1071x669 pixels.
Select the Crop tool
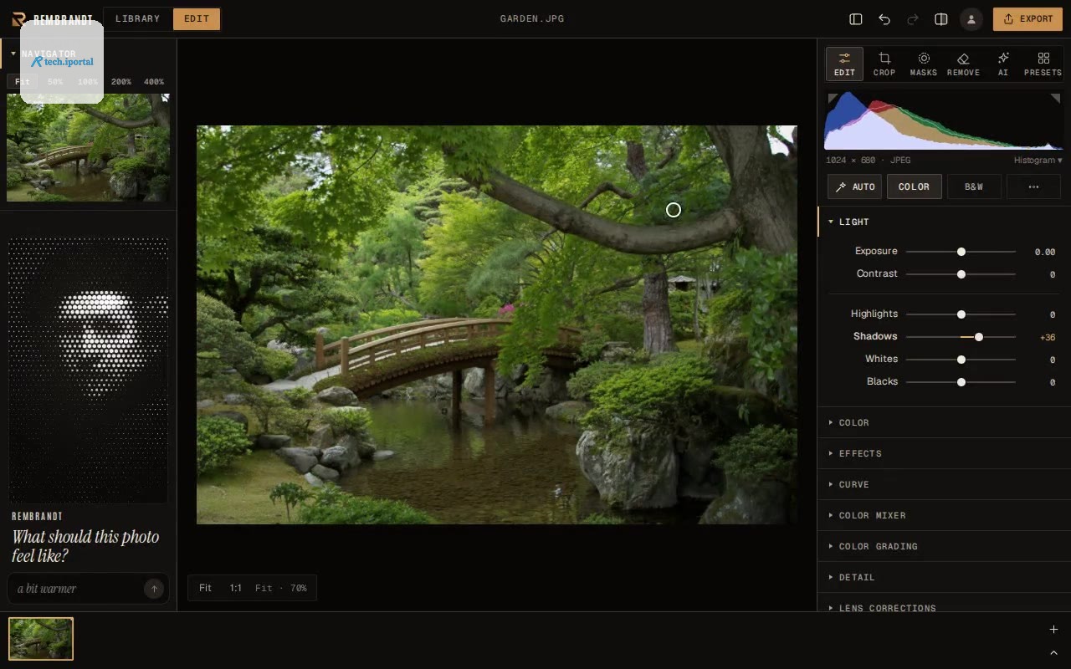(x=884, y=64)
